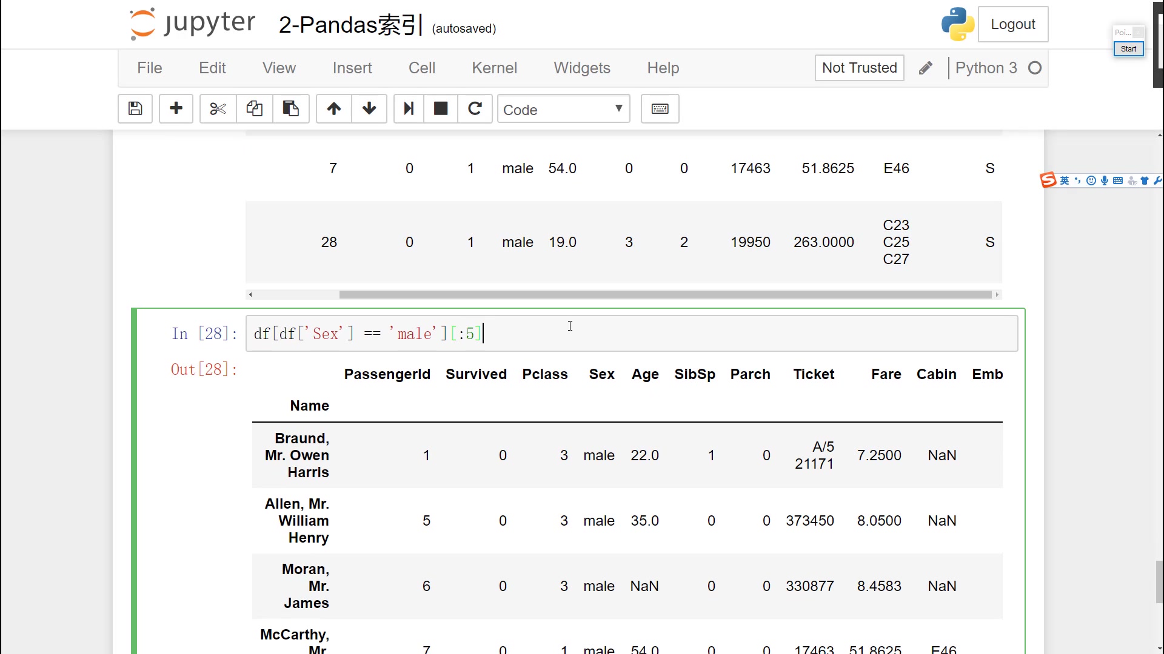Click the kernel idle circle indicator
Image resolution: width=1164 pixels, height=654 pixels.
(1035, 68)
